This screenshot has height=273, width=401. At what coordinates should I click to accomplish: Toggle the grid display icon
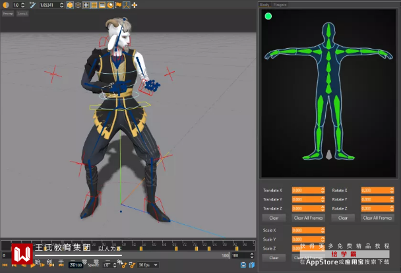[86, 5]
